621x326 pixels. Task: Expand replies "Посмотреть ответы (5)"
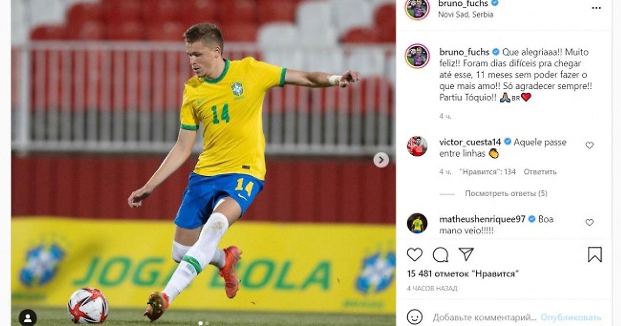coord(506,194)
